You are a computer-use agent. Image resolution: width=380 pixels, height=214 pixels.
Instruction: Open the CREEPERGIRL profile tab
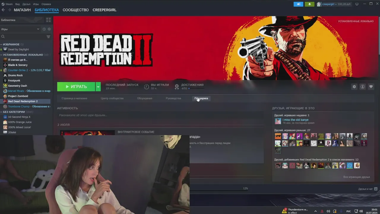point(104,10)
